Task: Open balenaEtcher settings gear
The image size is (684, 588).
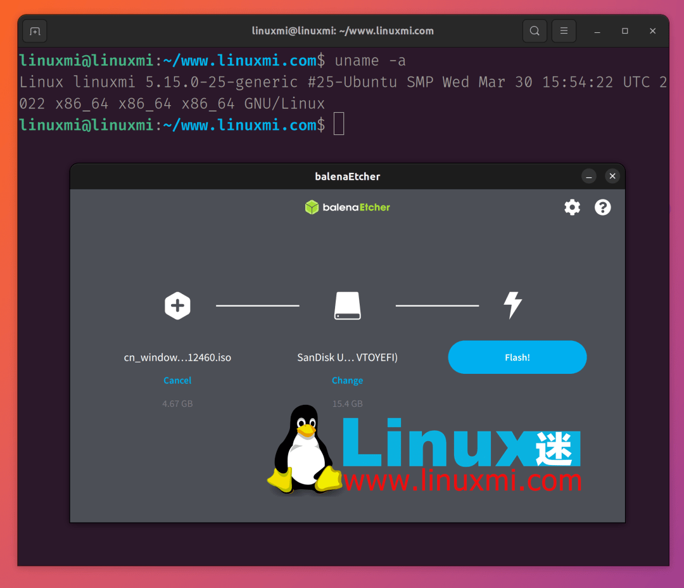Action: 572,207
